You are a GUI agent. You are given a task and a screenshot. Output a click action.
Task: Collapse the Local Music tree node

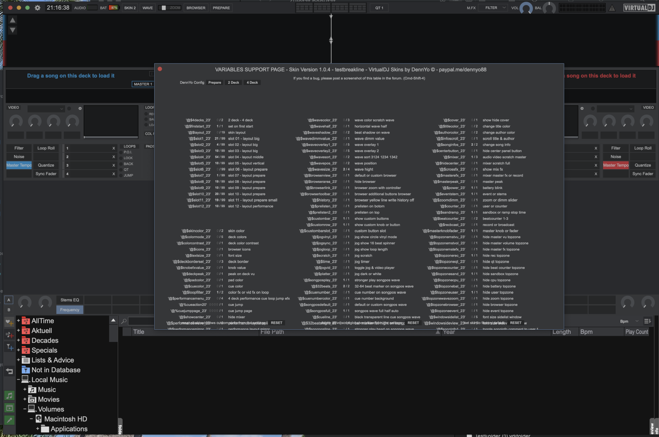18,380
